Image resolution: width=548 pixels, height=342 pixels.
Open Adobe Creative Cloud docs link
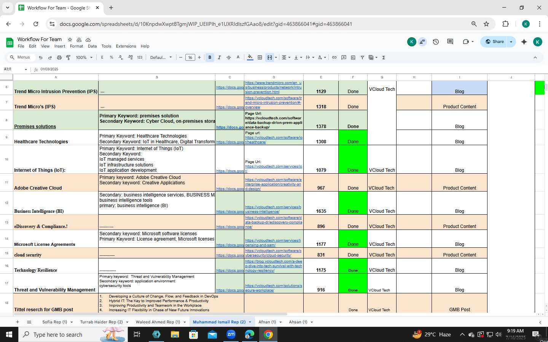pos(230,188)
